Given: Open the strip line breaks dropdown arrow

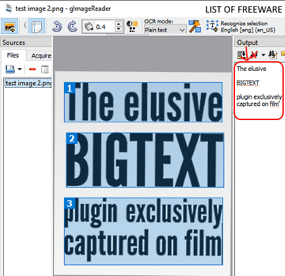Looking at the screenshot, I should pyautogui.click(x=263, y=55).
